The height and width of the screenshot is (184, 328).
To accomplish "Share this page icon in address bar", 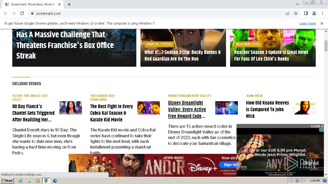I will [288, 13].
